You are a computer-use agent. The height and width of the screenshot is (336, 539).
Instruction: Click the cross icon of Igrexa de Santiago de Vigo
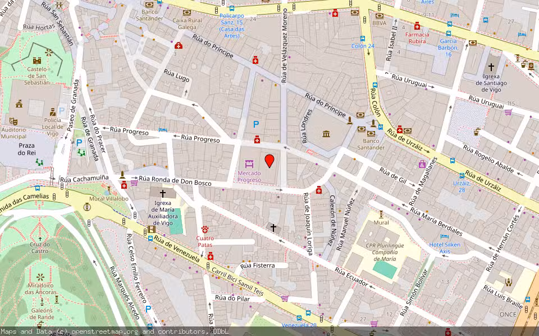tap(492, 66)
